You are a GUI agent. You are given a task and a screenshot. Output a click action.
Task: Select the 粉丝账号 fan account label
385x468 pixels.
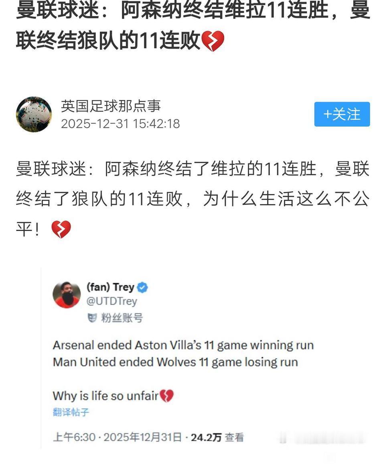[x=122, y=318]
